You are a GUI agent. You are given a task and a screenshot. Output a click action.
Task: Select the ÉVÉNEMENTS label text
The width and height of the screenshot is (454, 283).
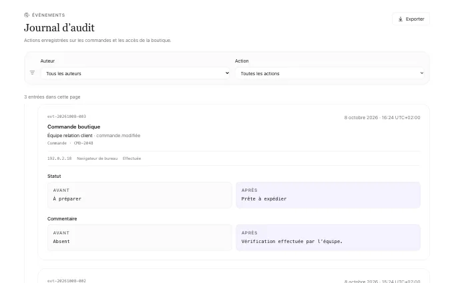(48, 15)
